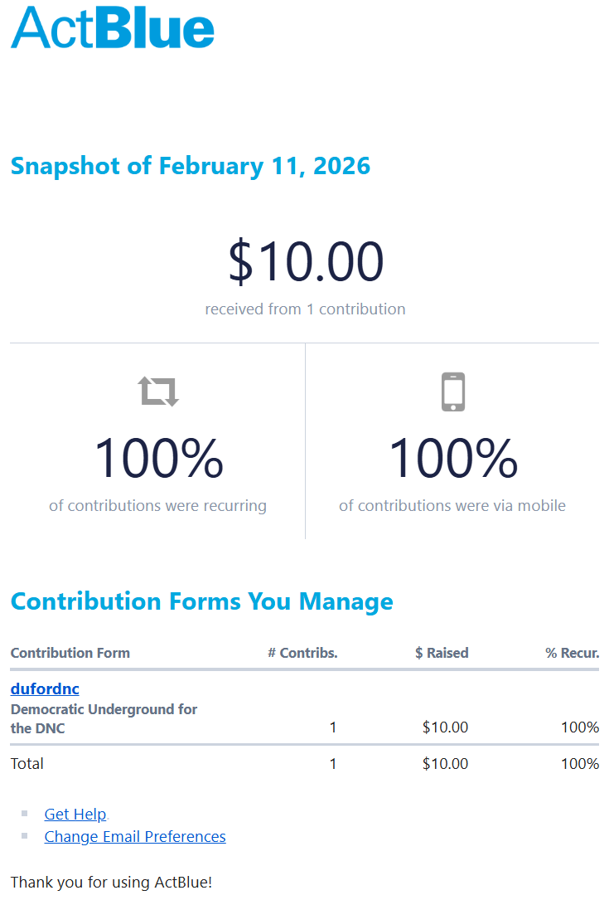Click the Total row label
Screen dimensions: 609x900
pyautogui.click(x=27, y=763)
